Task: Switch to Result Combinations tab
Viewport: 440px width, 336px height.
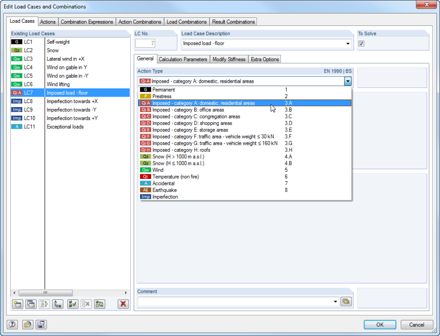Action: (234, 22)
